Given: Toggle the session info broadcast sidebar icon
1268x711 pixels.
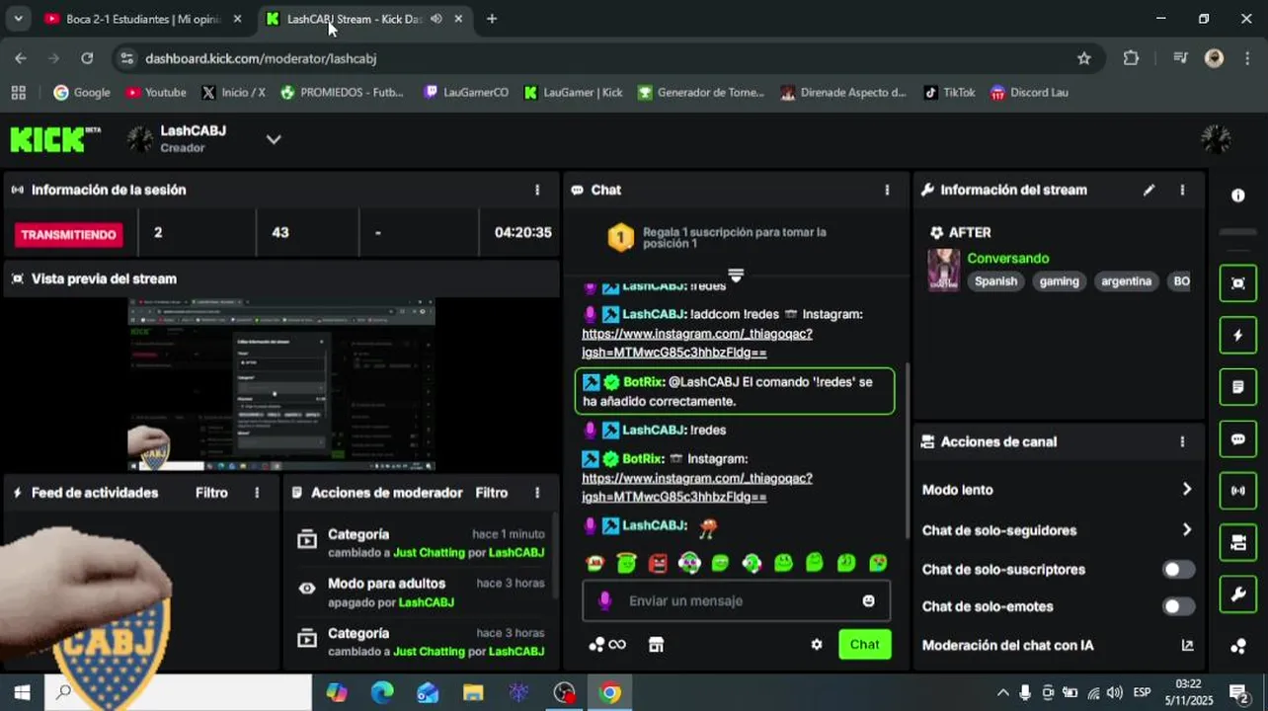Looking at the screenshot, I should click(1238, 491).
